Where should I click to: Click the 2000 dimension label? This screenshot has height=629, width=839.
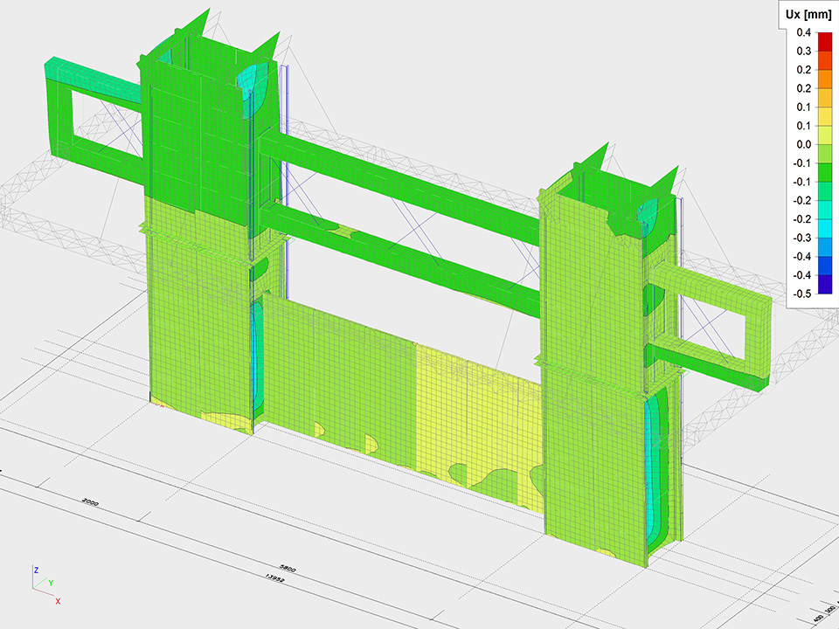point(89,501)
